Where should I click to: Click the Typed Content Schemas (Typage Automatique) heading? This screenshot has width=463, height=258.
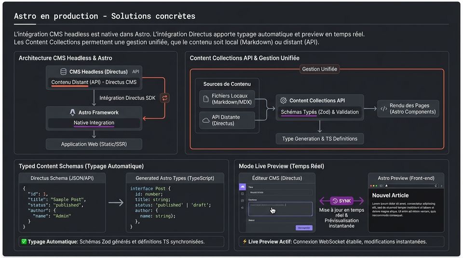[81, 166]
